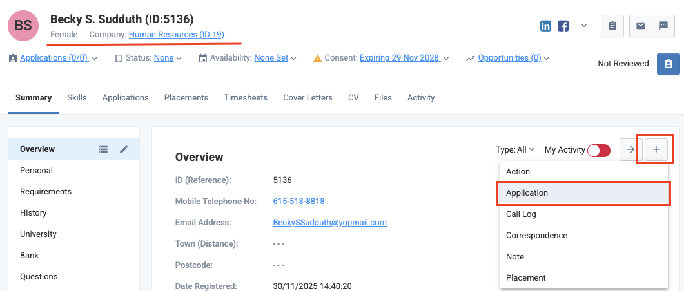This screenshot has width=684, height=291.
Task: Switch to the Skills tab
Action: click(x=77, y=98)
